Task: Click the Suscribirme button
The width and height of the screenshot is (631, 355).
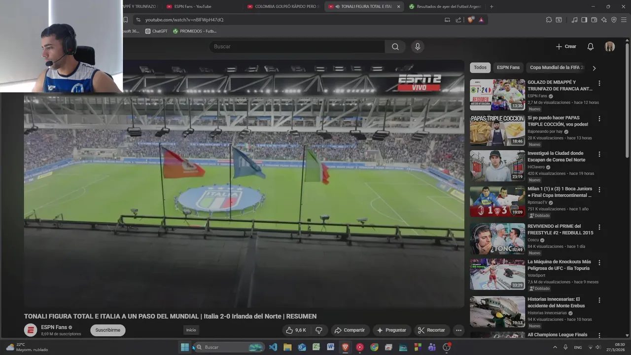Action: 107,330
